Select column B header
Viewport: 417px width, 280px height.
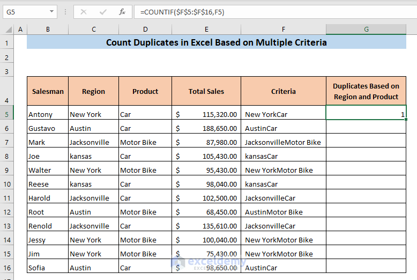coord(48,30)
